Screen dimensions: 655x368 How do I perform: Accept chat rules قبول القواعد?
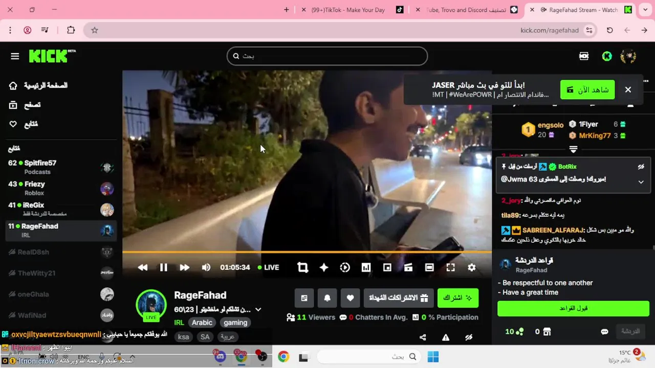(573, 309)
